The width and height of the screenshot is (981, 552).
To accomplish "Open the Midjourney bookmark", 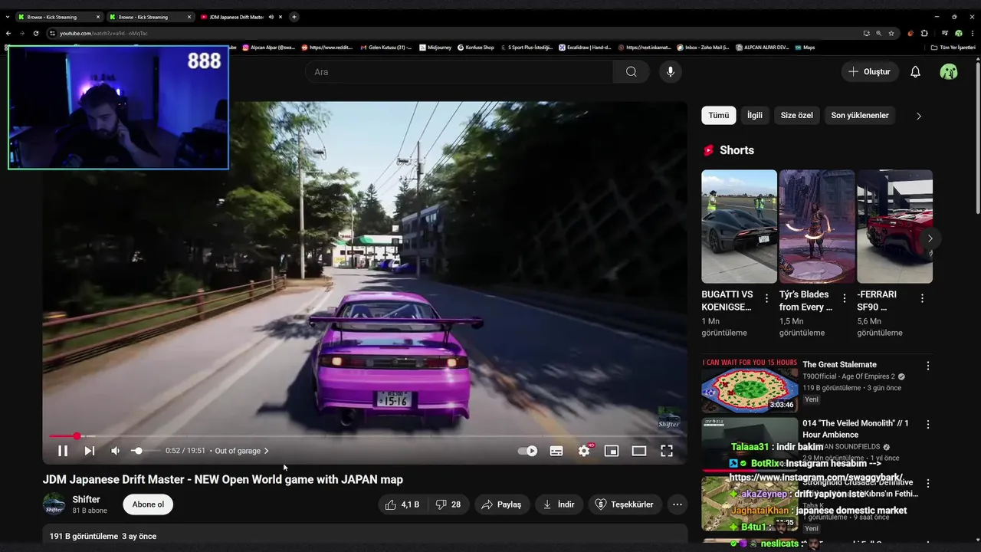I will [435, 48].
